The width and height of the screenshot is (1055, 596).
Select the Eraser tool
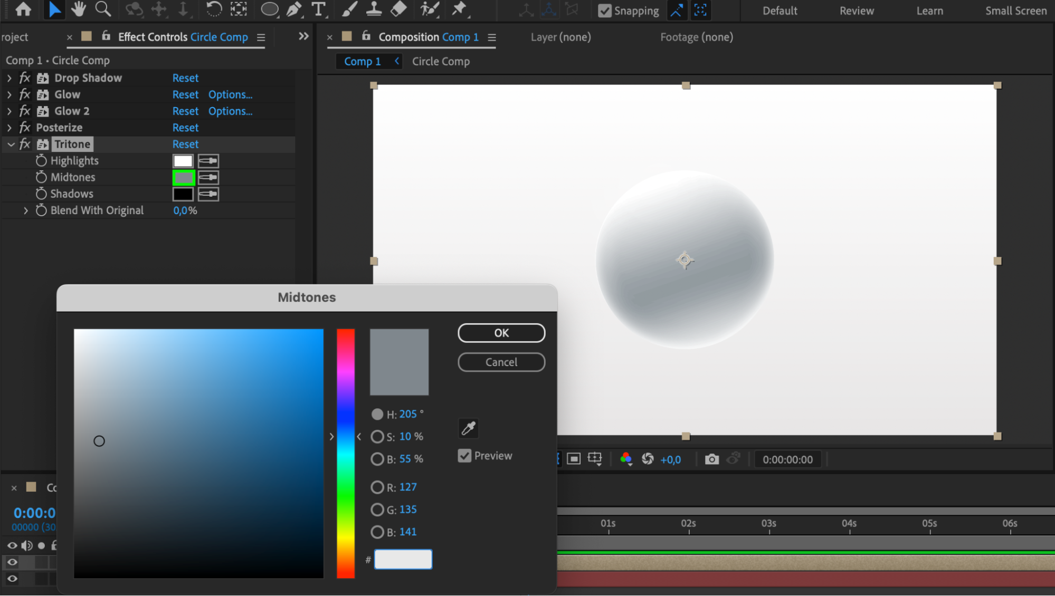click(x=399, y=9)
